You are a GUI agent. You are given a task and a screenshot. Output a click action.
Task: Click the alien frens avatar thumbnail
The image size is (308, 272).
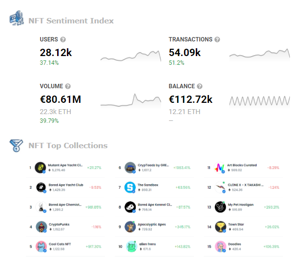[x=131, y=247]
